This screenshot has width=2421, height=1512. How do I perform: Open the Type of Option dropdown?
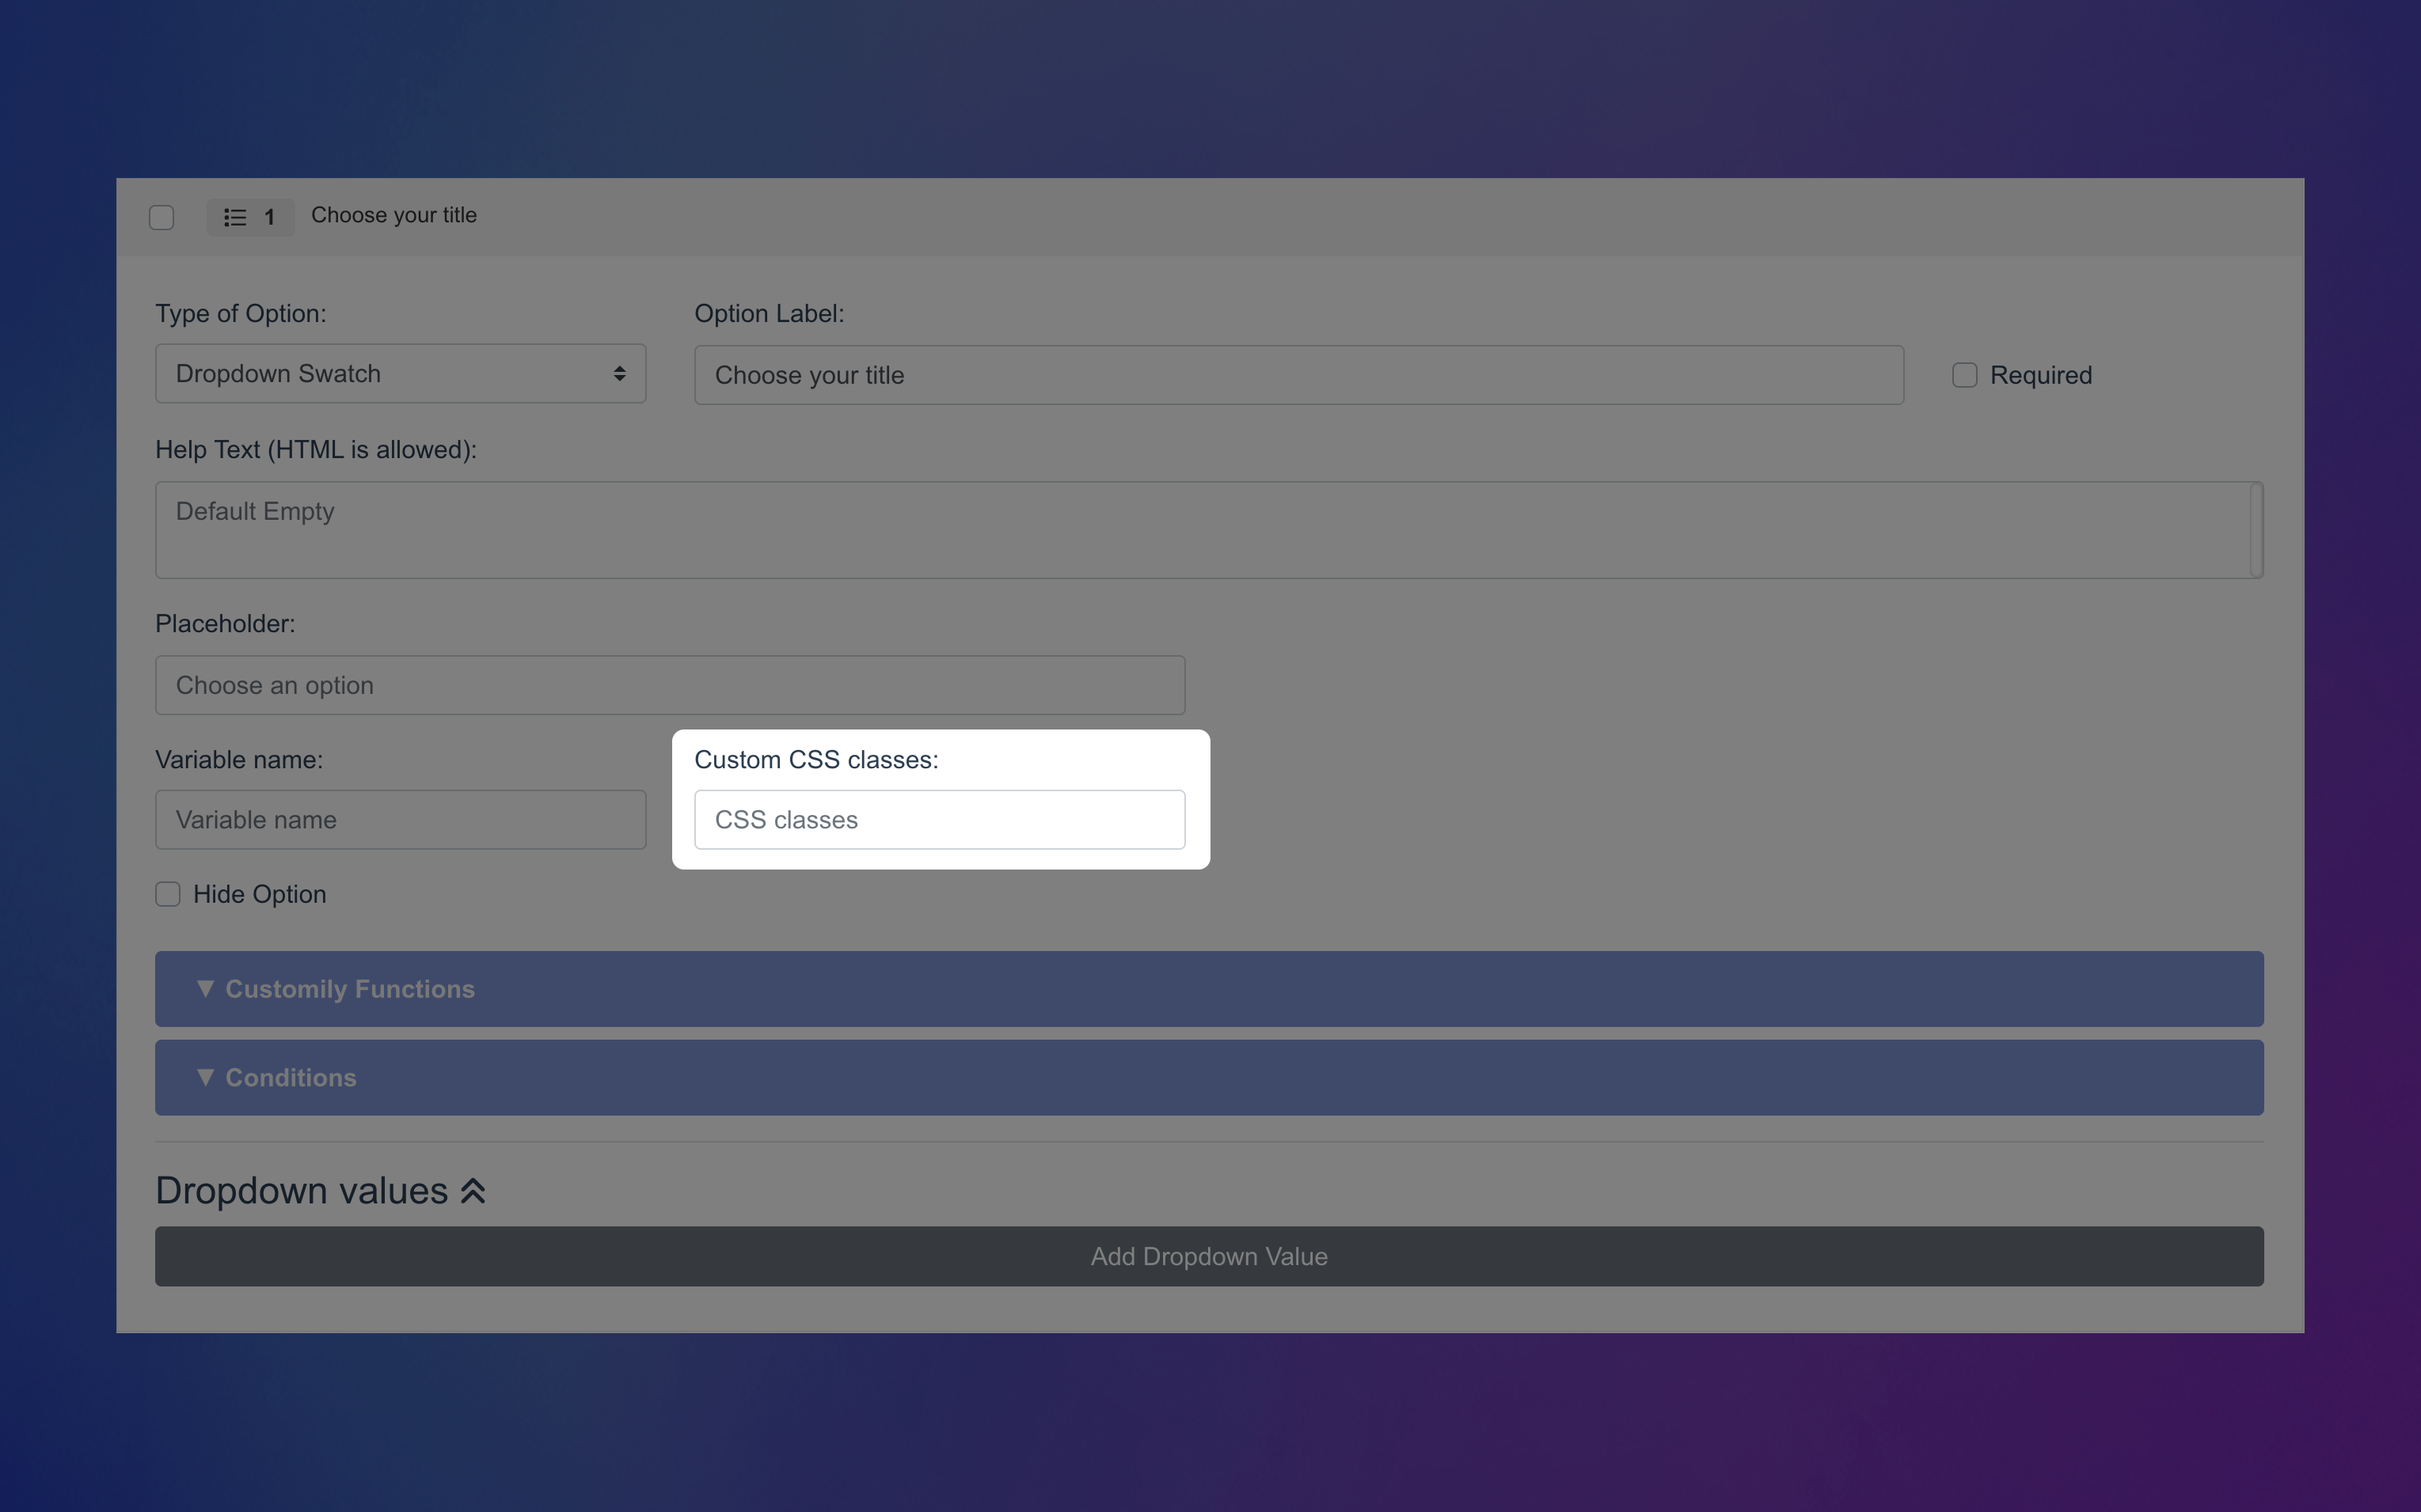click(400, 373)
